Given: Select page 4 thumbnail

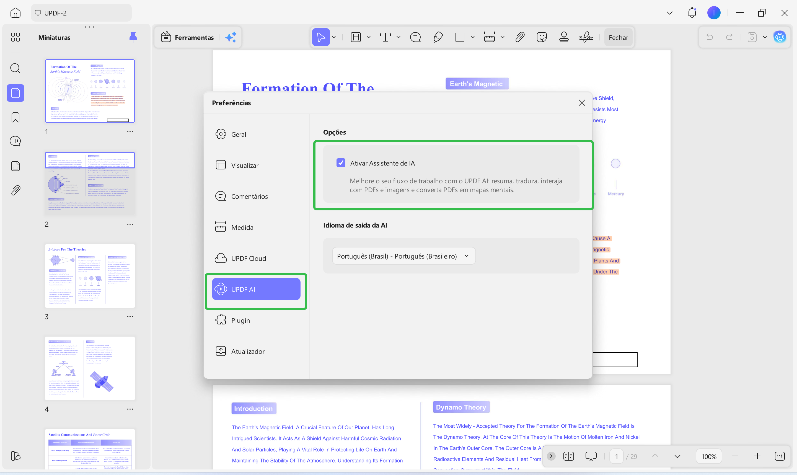Looking at the screenshot, I should pyautogui.click(x=90, y=368).
